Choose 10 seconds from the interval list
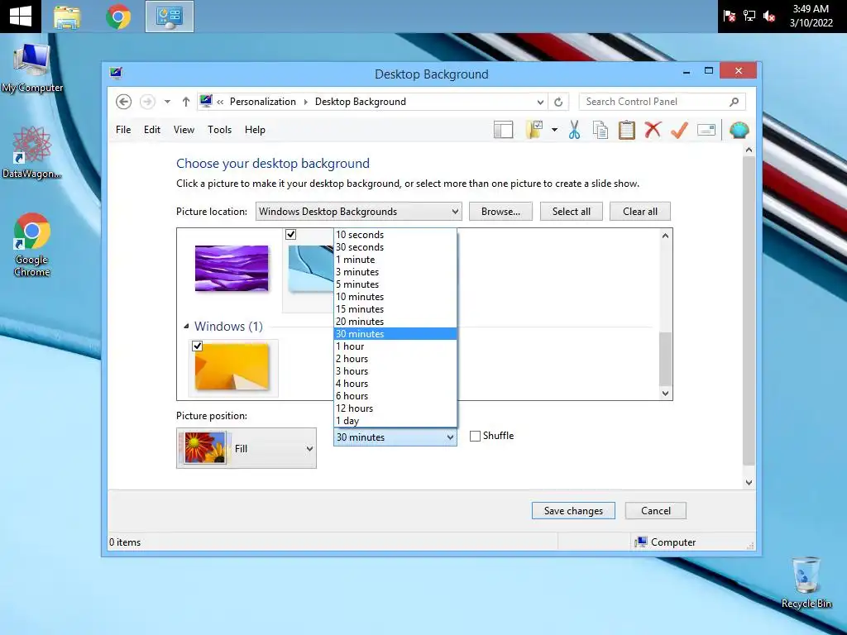 395,235
